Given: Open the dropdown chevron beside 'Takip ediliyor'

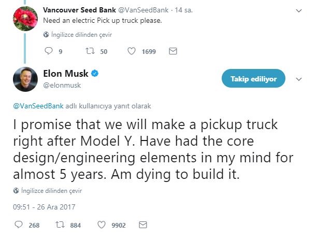Looking at the screenshot, I should 299,79.
